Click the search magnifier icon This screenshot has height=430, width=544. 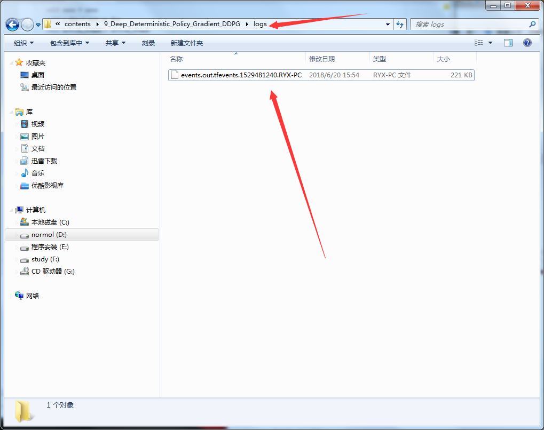tap(532, 25)
